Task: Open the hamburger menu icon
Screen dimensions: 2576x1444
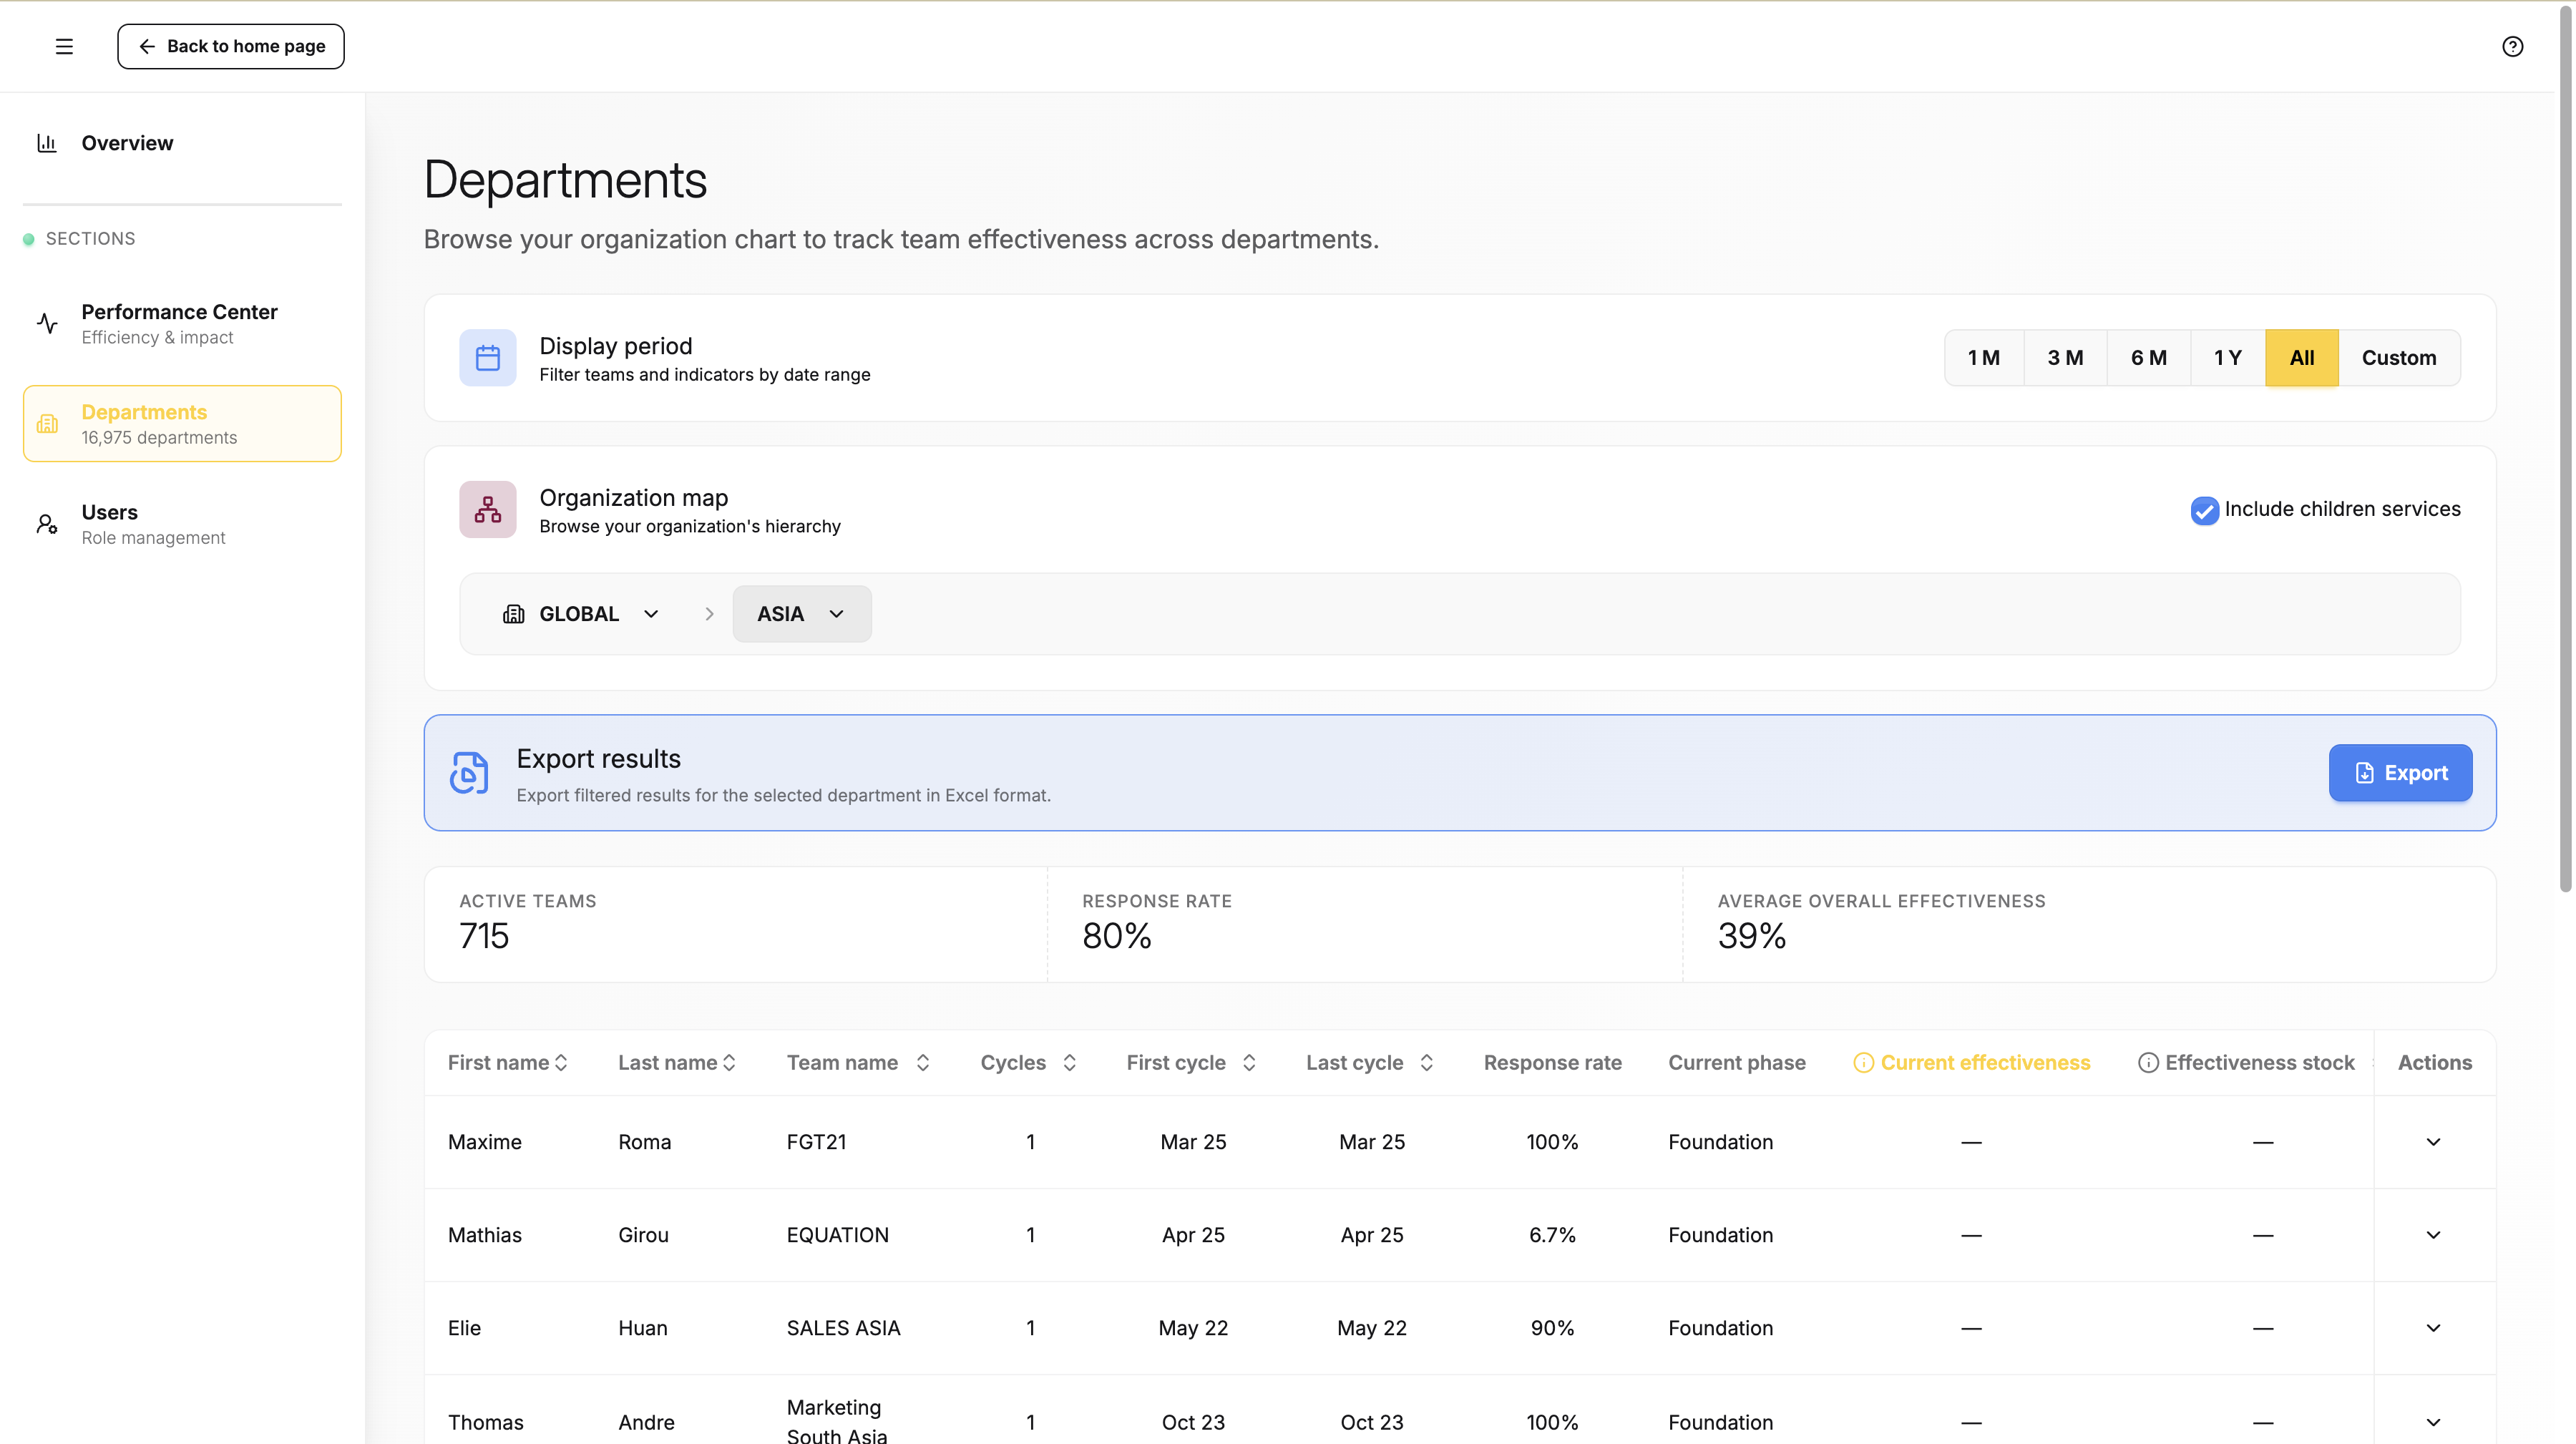Action: point(64,46)
